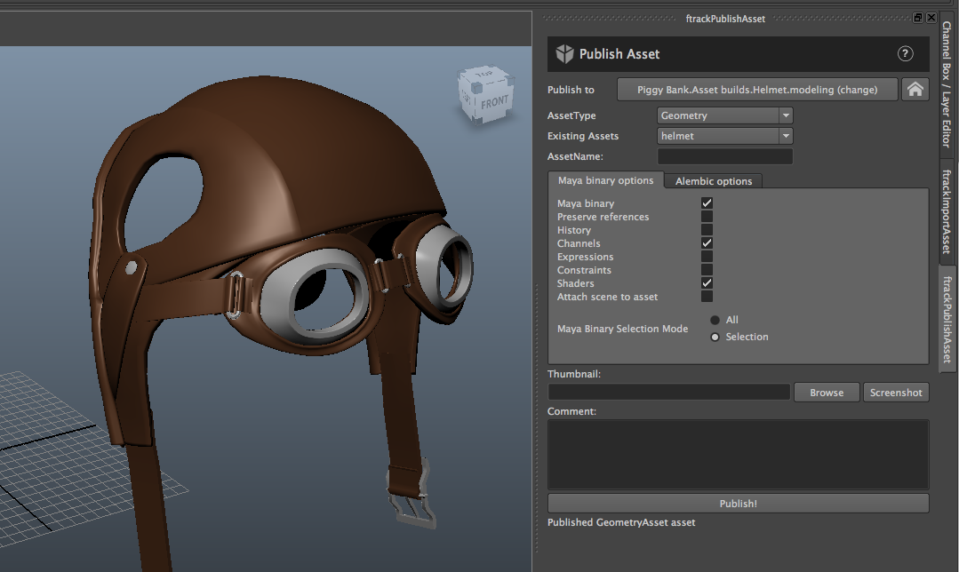Select the Selection radio button
The height and width of the screenshot is (572, 959).
point(715,337)
